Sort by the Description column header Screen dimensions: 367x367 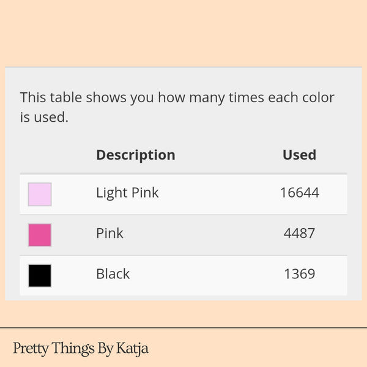point(135,155)
